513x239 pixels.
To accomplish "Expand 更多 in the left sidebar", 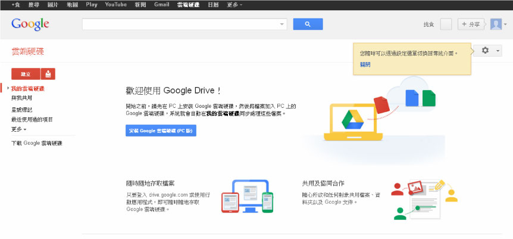I will tap(18, 129).
